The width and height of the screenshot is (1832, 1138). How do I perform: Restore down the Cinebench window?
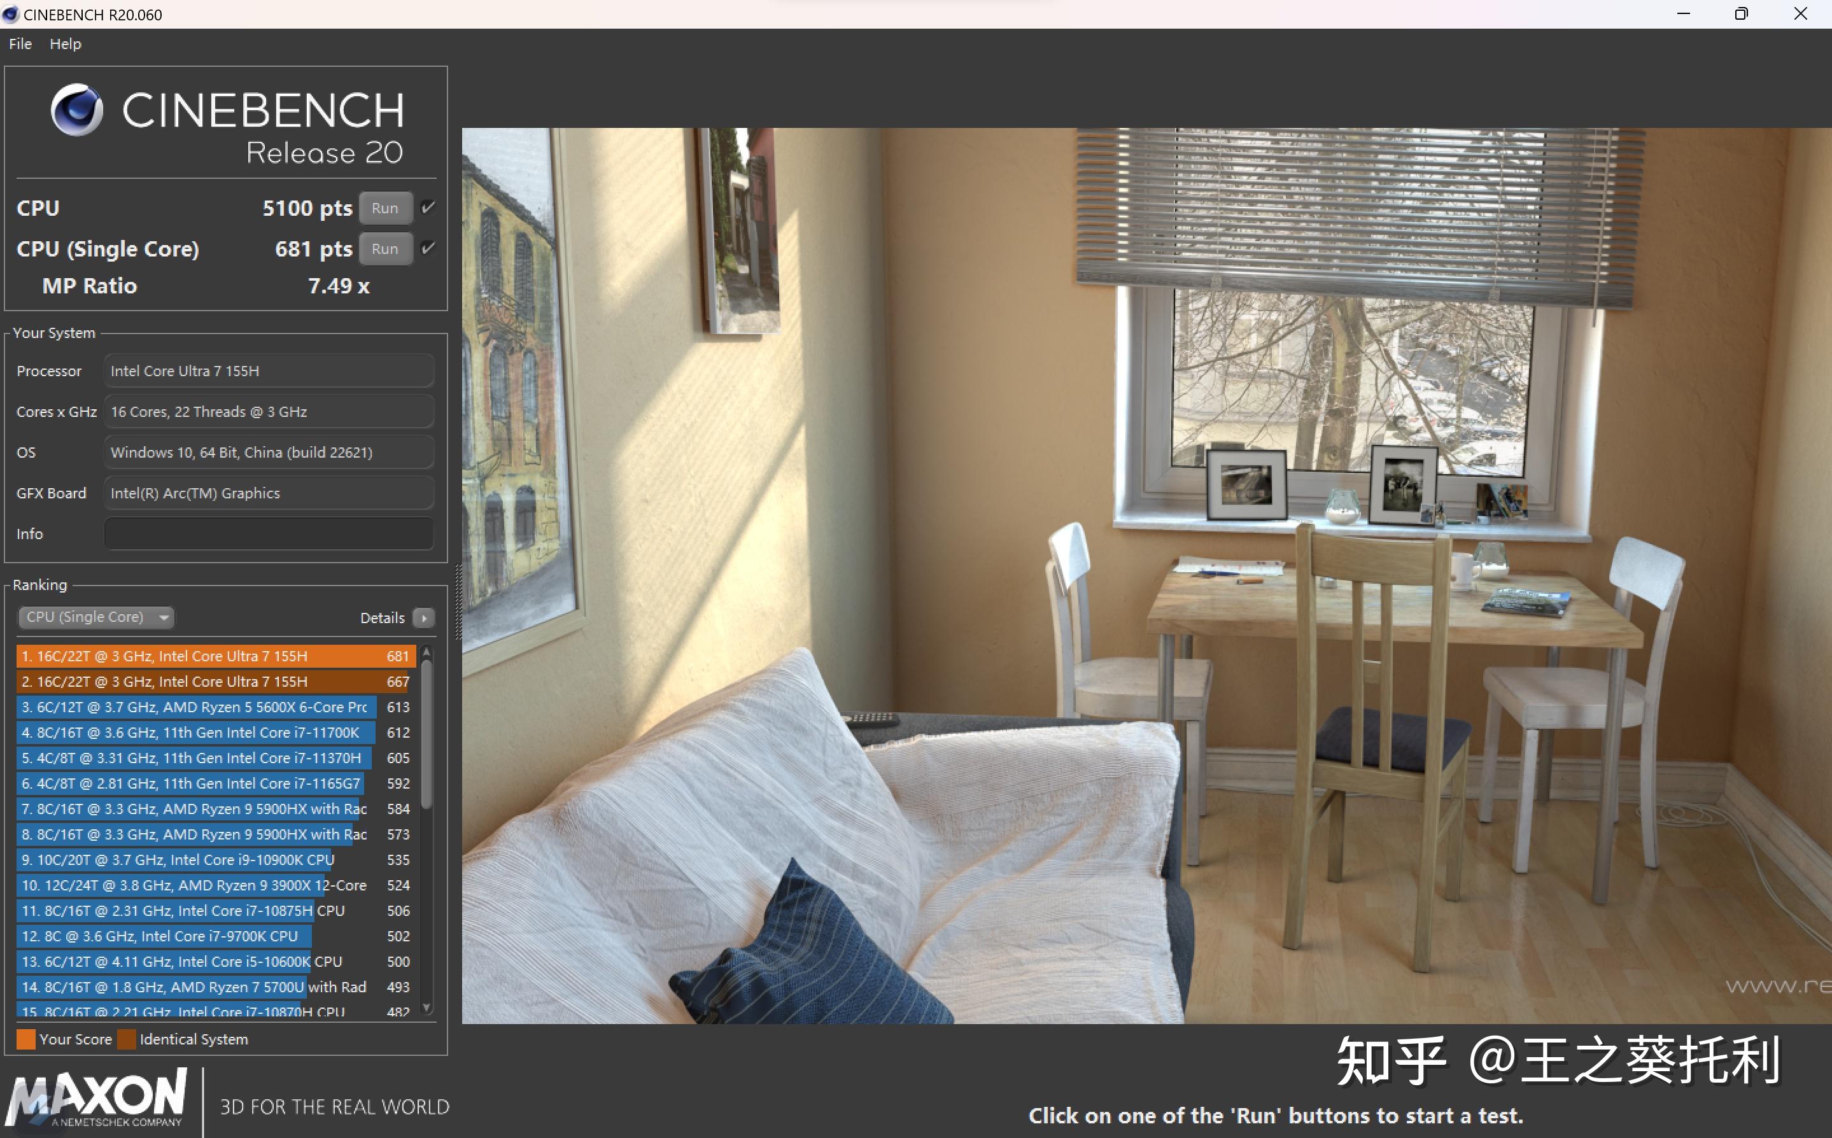[x=1742, y=13]
